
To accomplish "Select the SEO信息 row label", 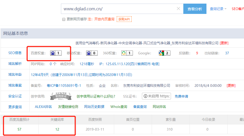I will [15, 53].
